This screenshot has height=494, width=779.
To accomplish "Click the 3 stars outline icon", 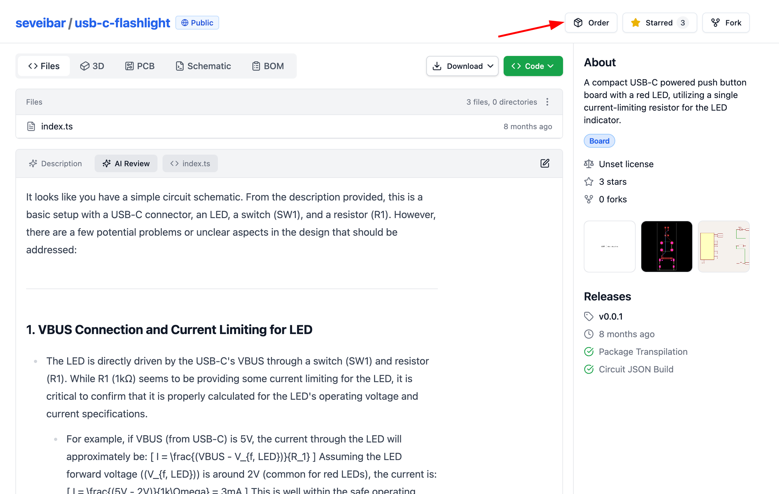I will tap(588, 182).
